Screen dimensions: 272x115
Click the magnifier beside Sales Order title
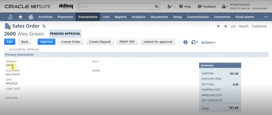pyautogui.click(x=44, y=26)
